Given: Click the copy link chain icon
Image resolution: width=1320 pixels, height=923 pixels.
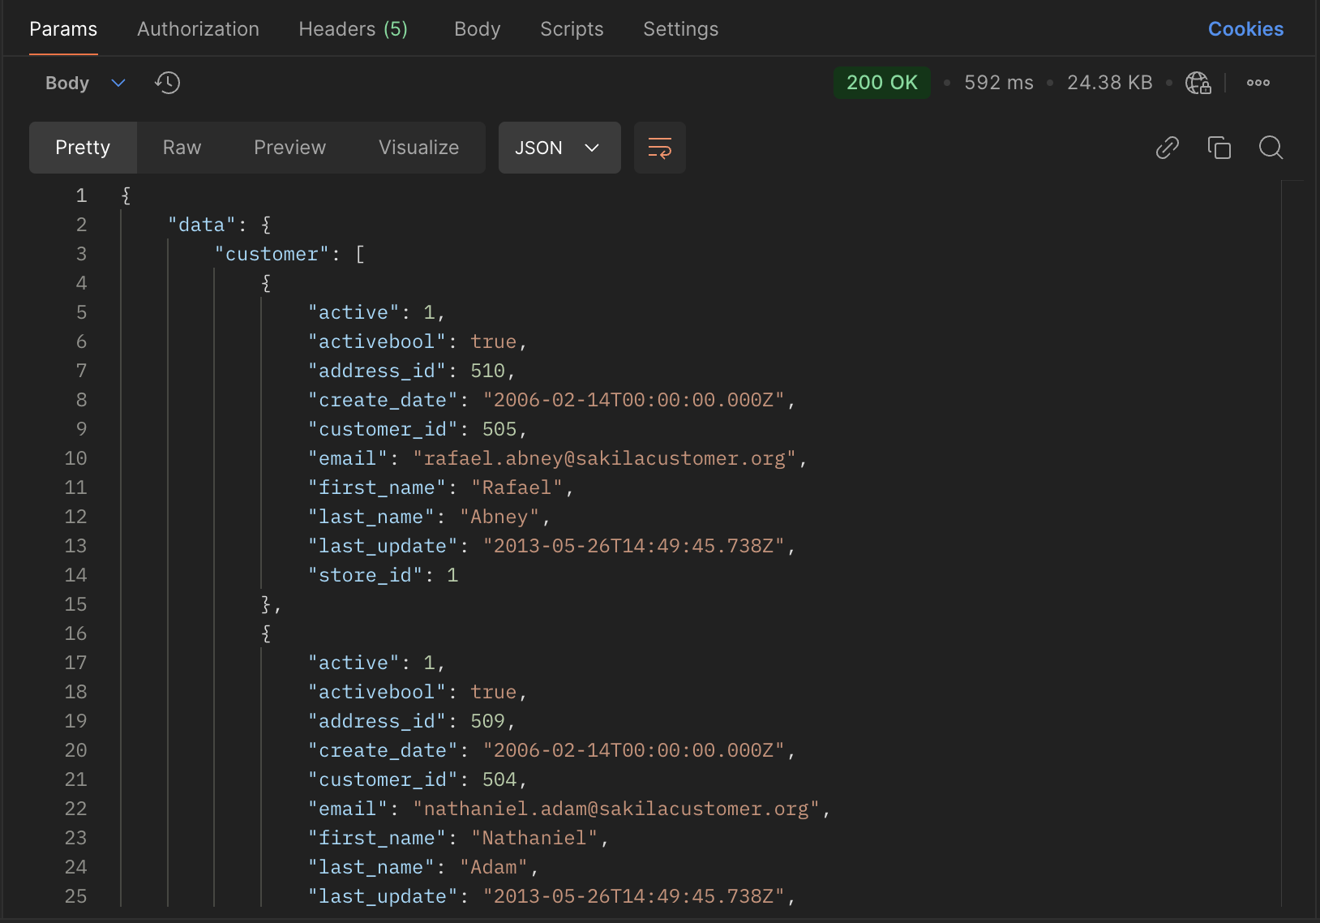Looking at the screenshot, I should (1167, 148).
